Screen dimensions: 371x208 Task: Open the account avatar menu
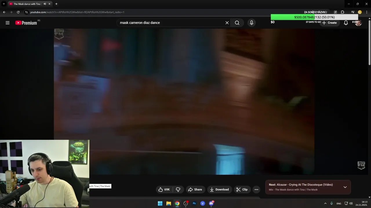pos(358,23)
